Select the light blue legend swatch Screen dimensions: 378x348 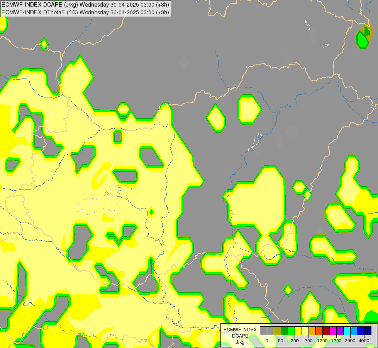(x=354, y=331)
